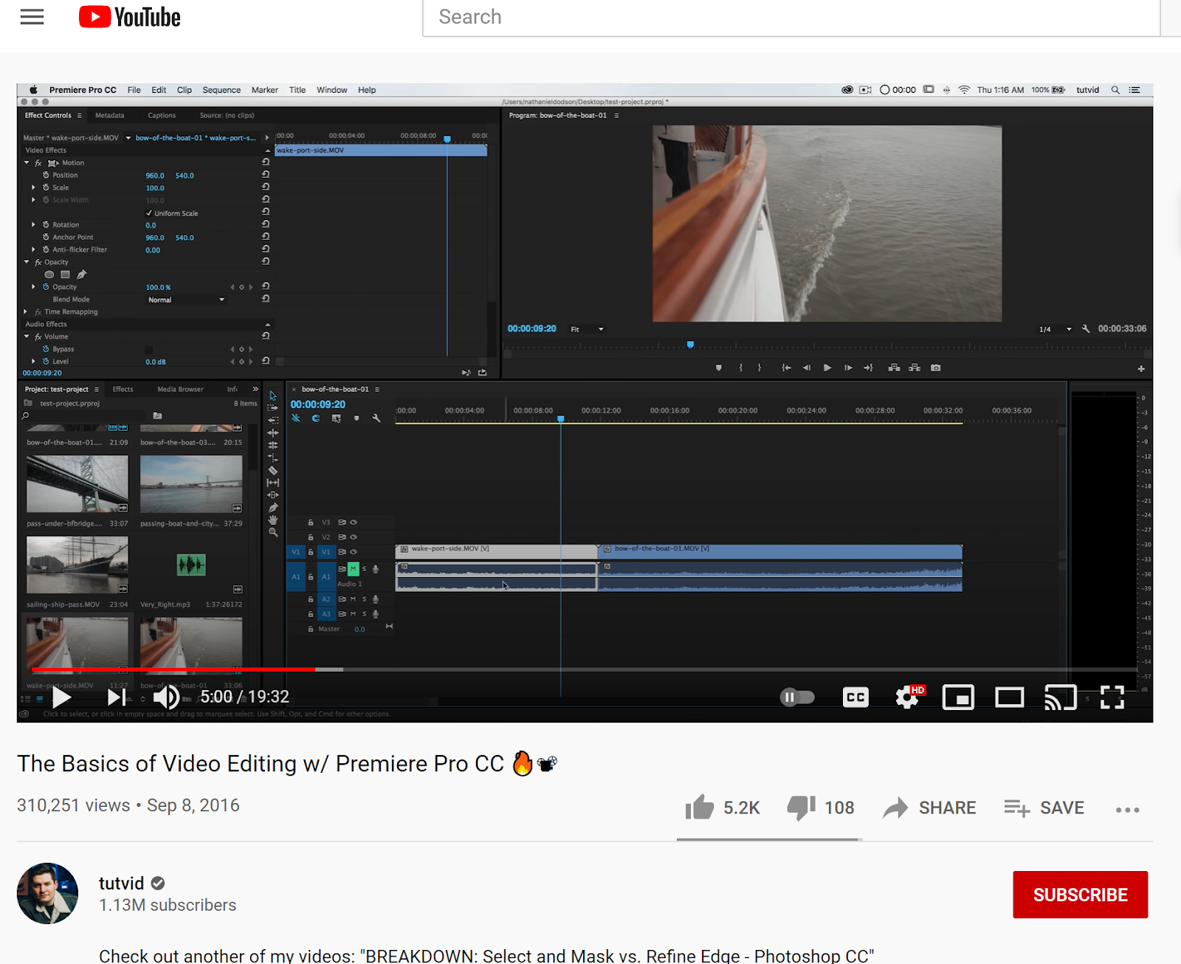Pick the Pen tool in the tools panel
1181x964 pixels.
click(272, 508)
